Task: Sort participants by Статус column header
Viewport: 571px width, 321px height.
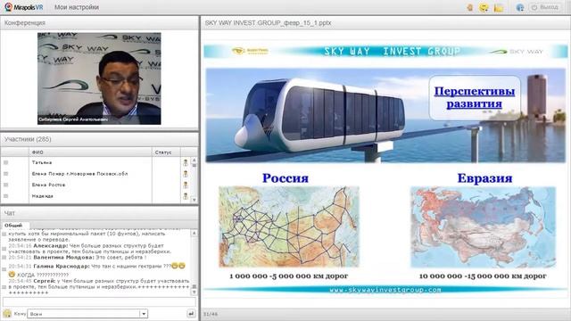Action: (166, 152)
